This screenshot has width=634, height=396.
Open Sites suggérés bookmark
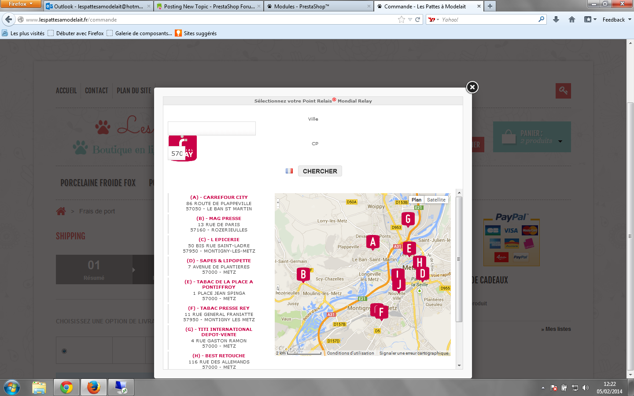[196, 33]
